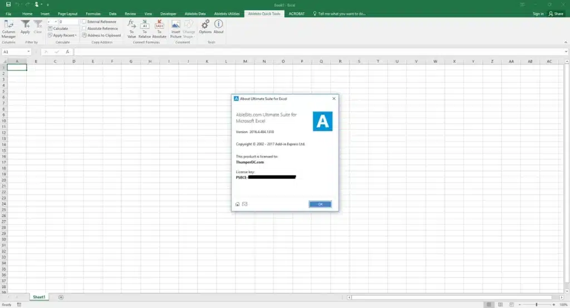Close the About Ultimate Suite dialog
The height and width of the screenshot is (308, 570).
[334, 99]
